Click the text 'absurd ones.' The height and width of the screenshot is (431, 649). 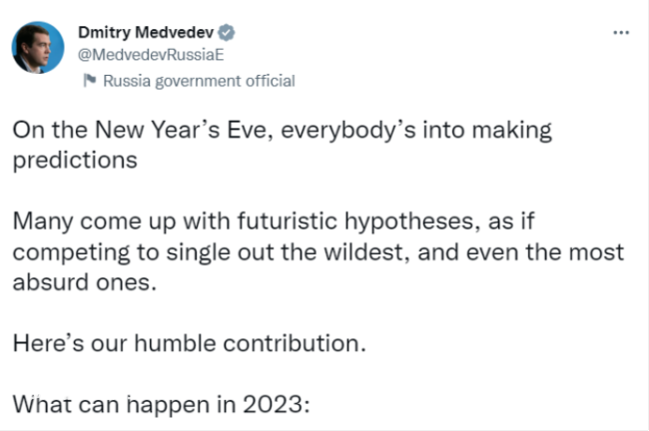coord(85,282)
